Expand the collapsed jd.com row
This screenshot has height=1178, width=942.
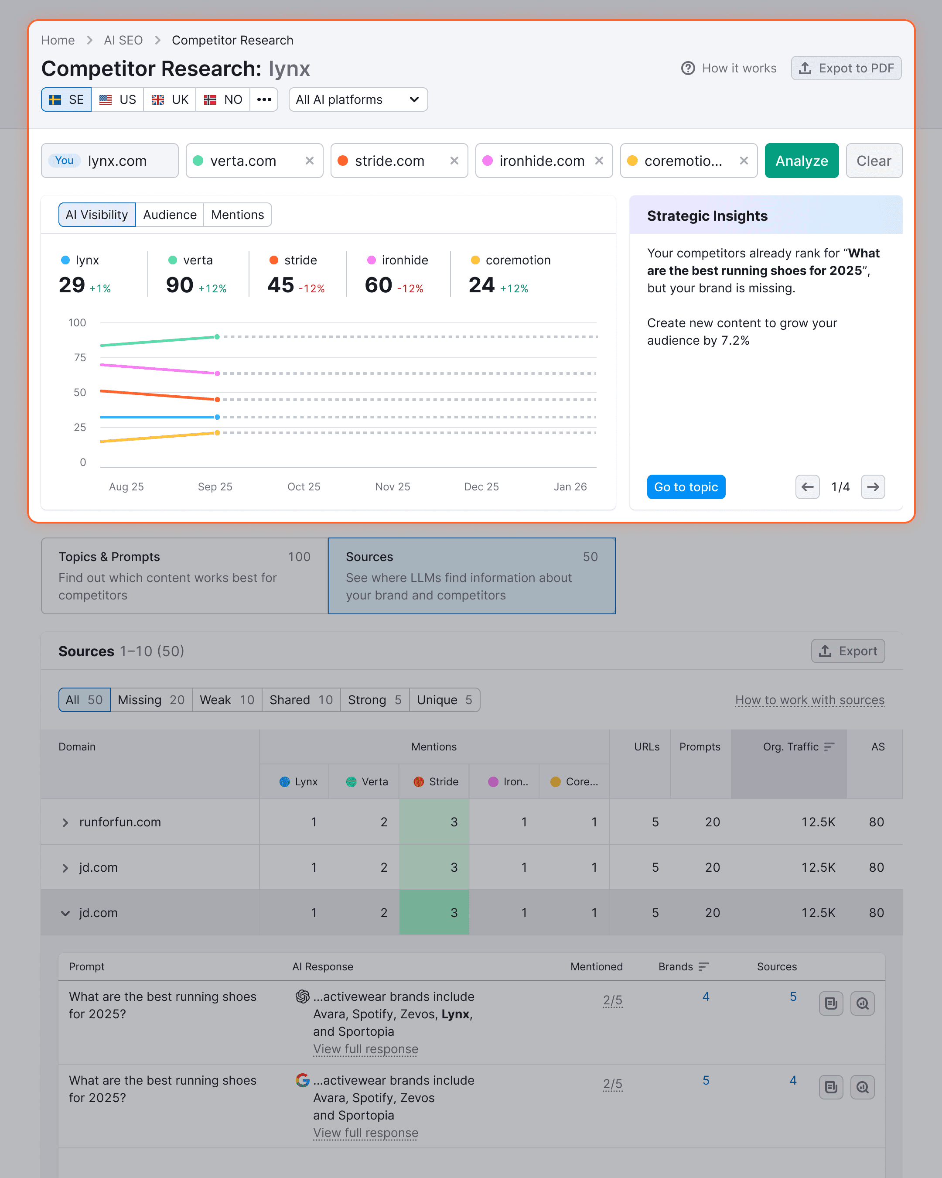pyautogui.click(x=65, y=868)
